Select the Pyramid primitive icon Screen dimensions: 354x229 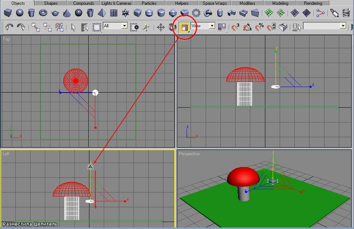(x=102, y=13)
